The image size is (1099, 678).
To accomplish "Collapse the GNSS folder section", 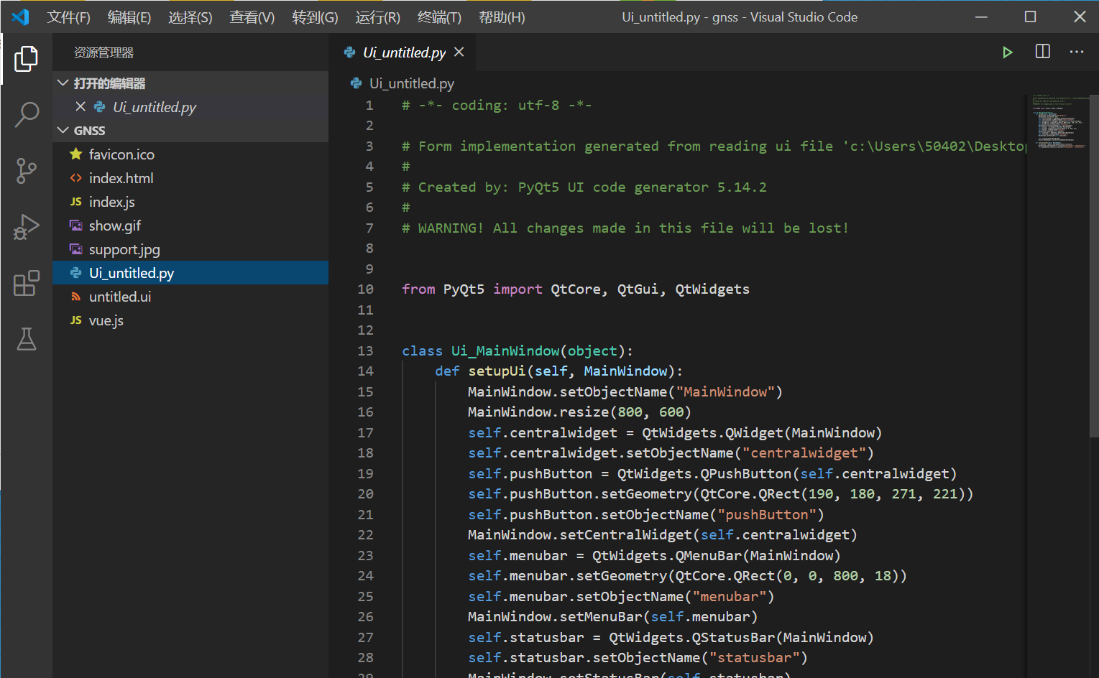I will [x=63, y=131].
